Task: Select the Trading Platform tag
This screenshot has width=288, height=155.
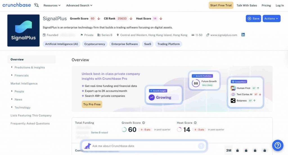Action: [x=169, y=44]
